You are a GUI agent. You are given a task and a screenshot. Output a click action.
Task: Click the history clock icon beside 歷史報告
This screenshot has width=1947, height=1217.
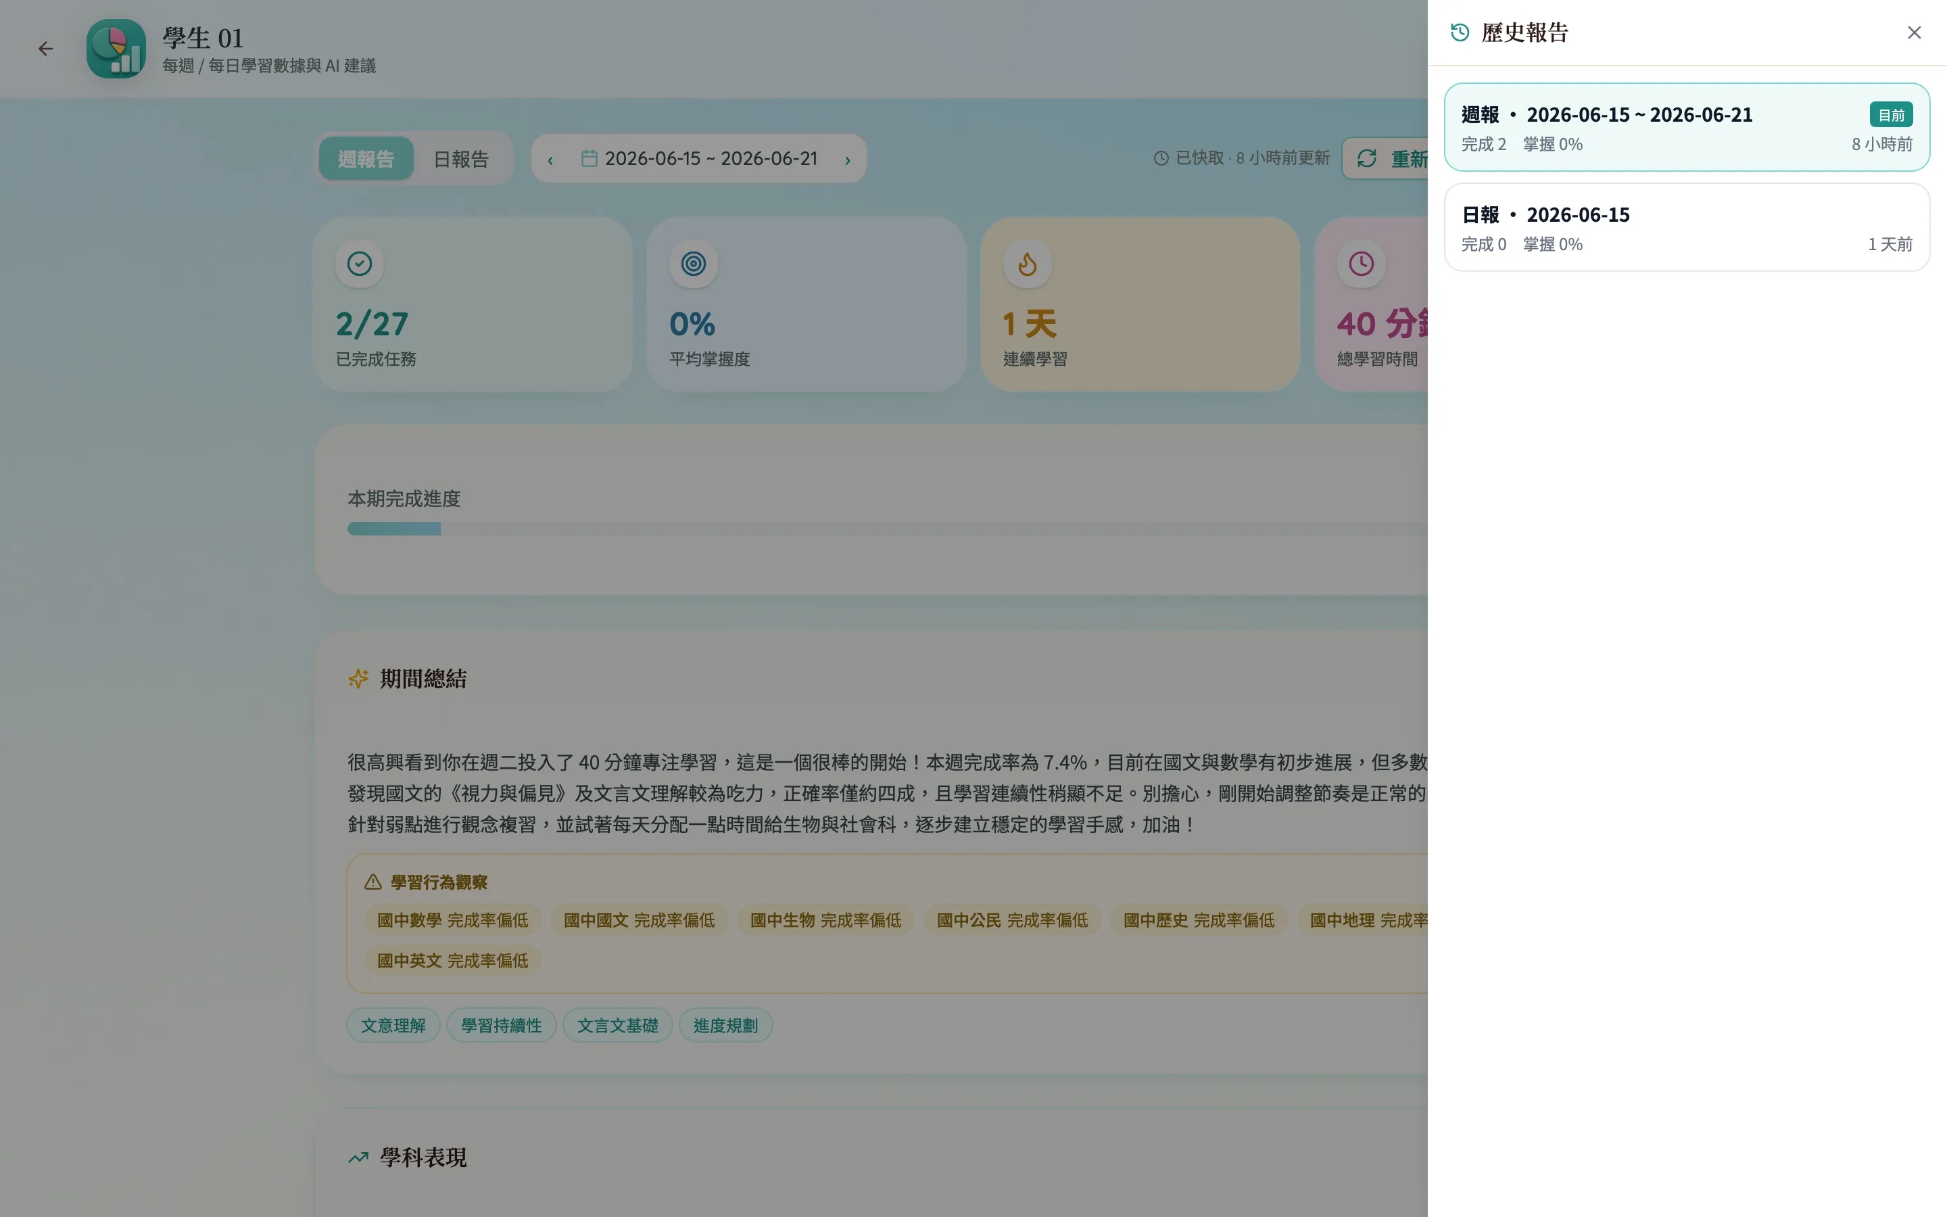(x=1460, y=32)
